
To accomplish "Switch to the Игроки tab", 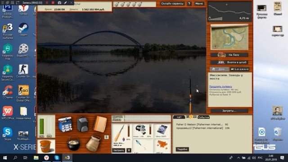I will (191, 117).
